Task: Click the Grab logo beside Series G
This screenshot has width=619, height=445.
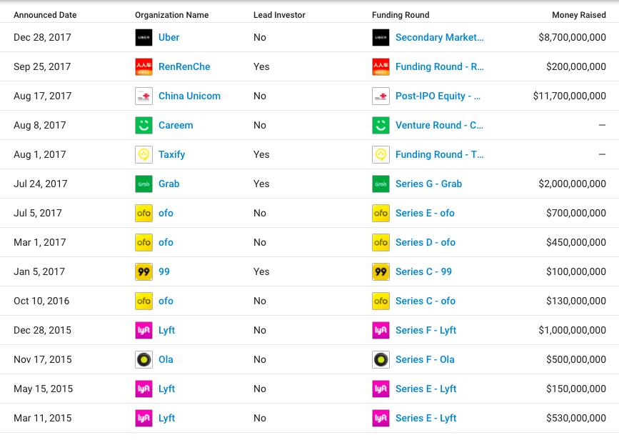Action: [x=381, y=184]
